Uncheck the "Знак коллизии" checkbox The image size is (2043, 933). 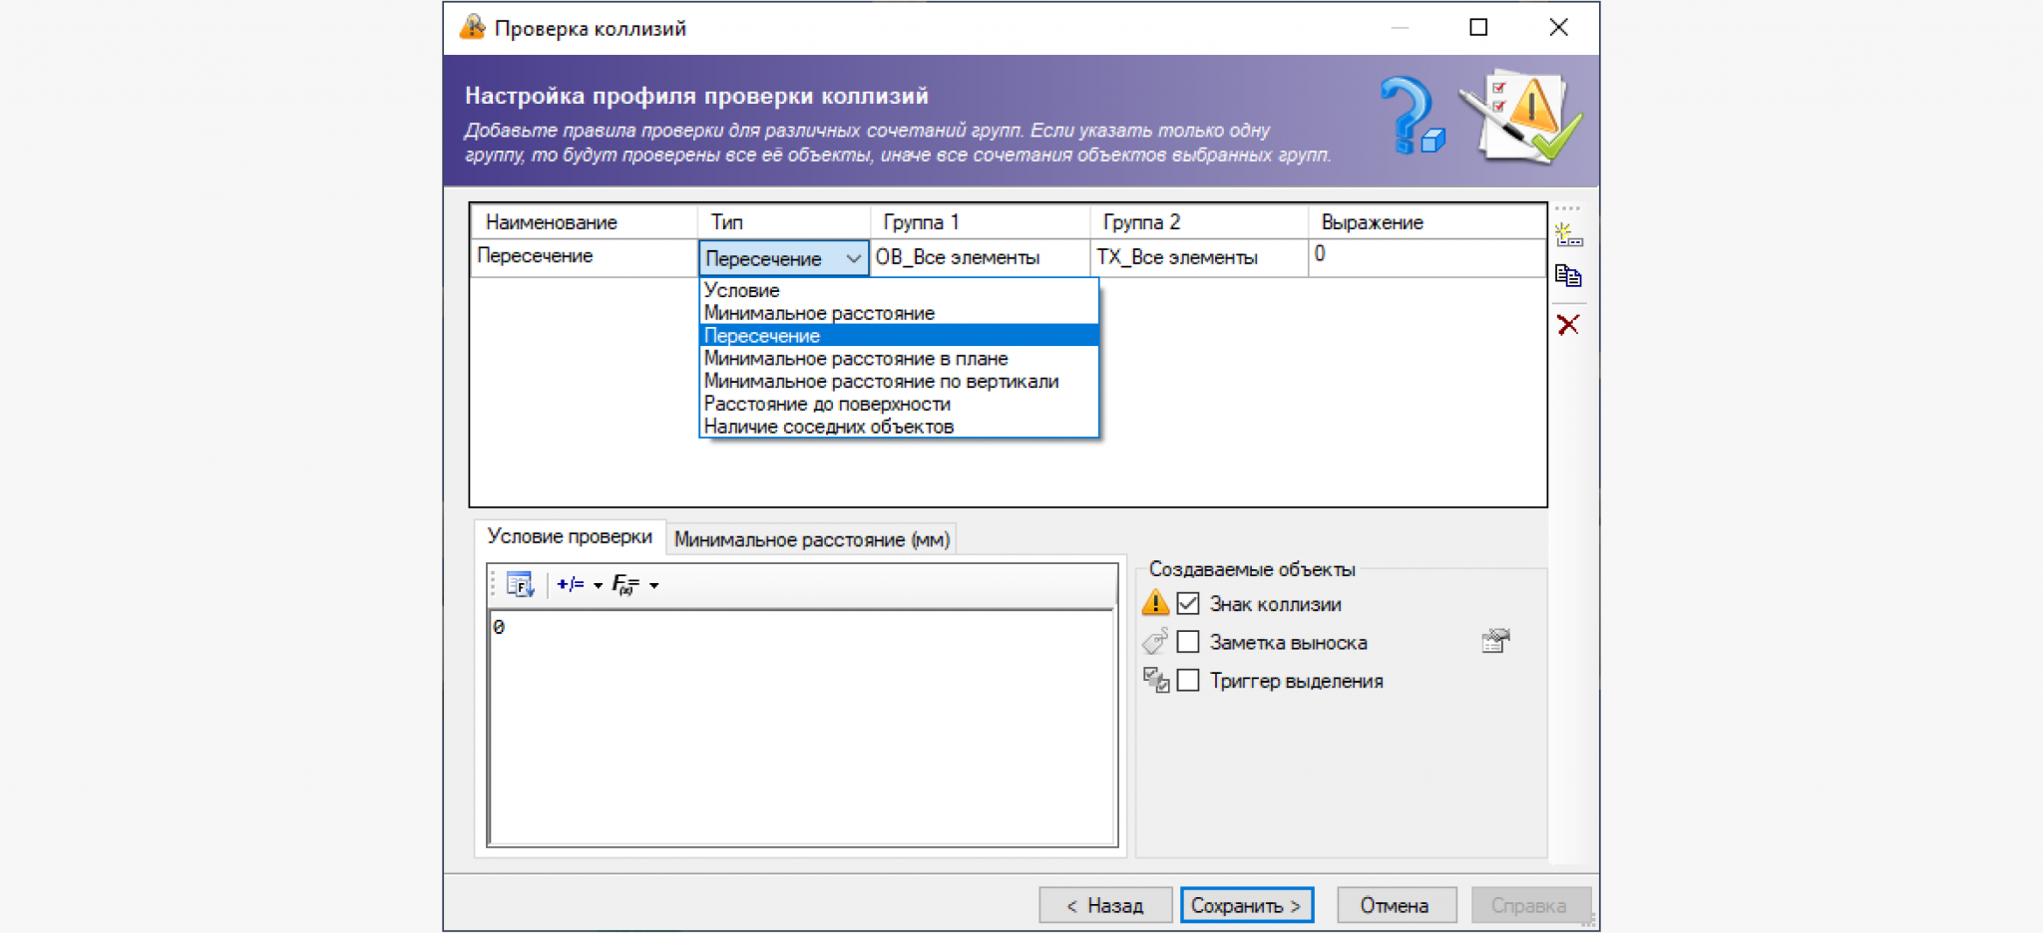click(1188, 604)
